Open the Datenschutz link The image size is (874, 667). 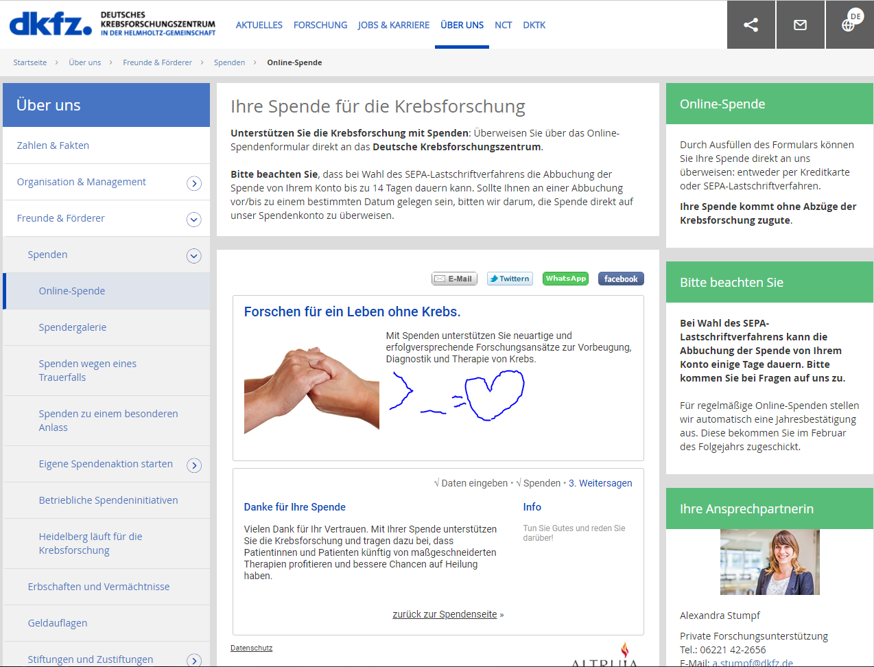pos(252,648)
